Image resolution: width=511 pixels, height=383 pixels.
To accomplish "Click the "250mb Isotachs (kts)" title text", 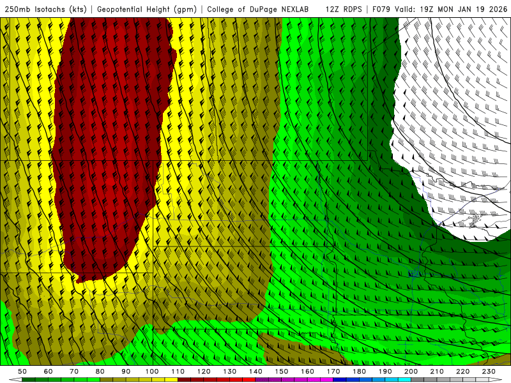I will [x=45, y=9].
